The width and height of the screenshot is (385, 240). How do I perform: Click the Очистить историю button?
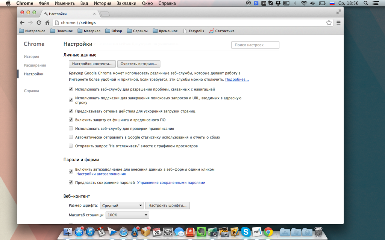click(139, 64)
